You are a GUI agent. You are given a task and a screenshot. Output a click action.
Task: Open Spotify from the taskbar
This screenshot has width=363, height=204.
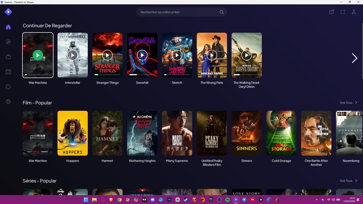(227, 199)
